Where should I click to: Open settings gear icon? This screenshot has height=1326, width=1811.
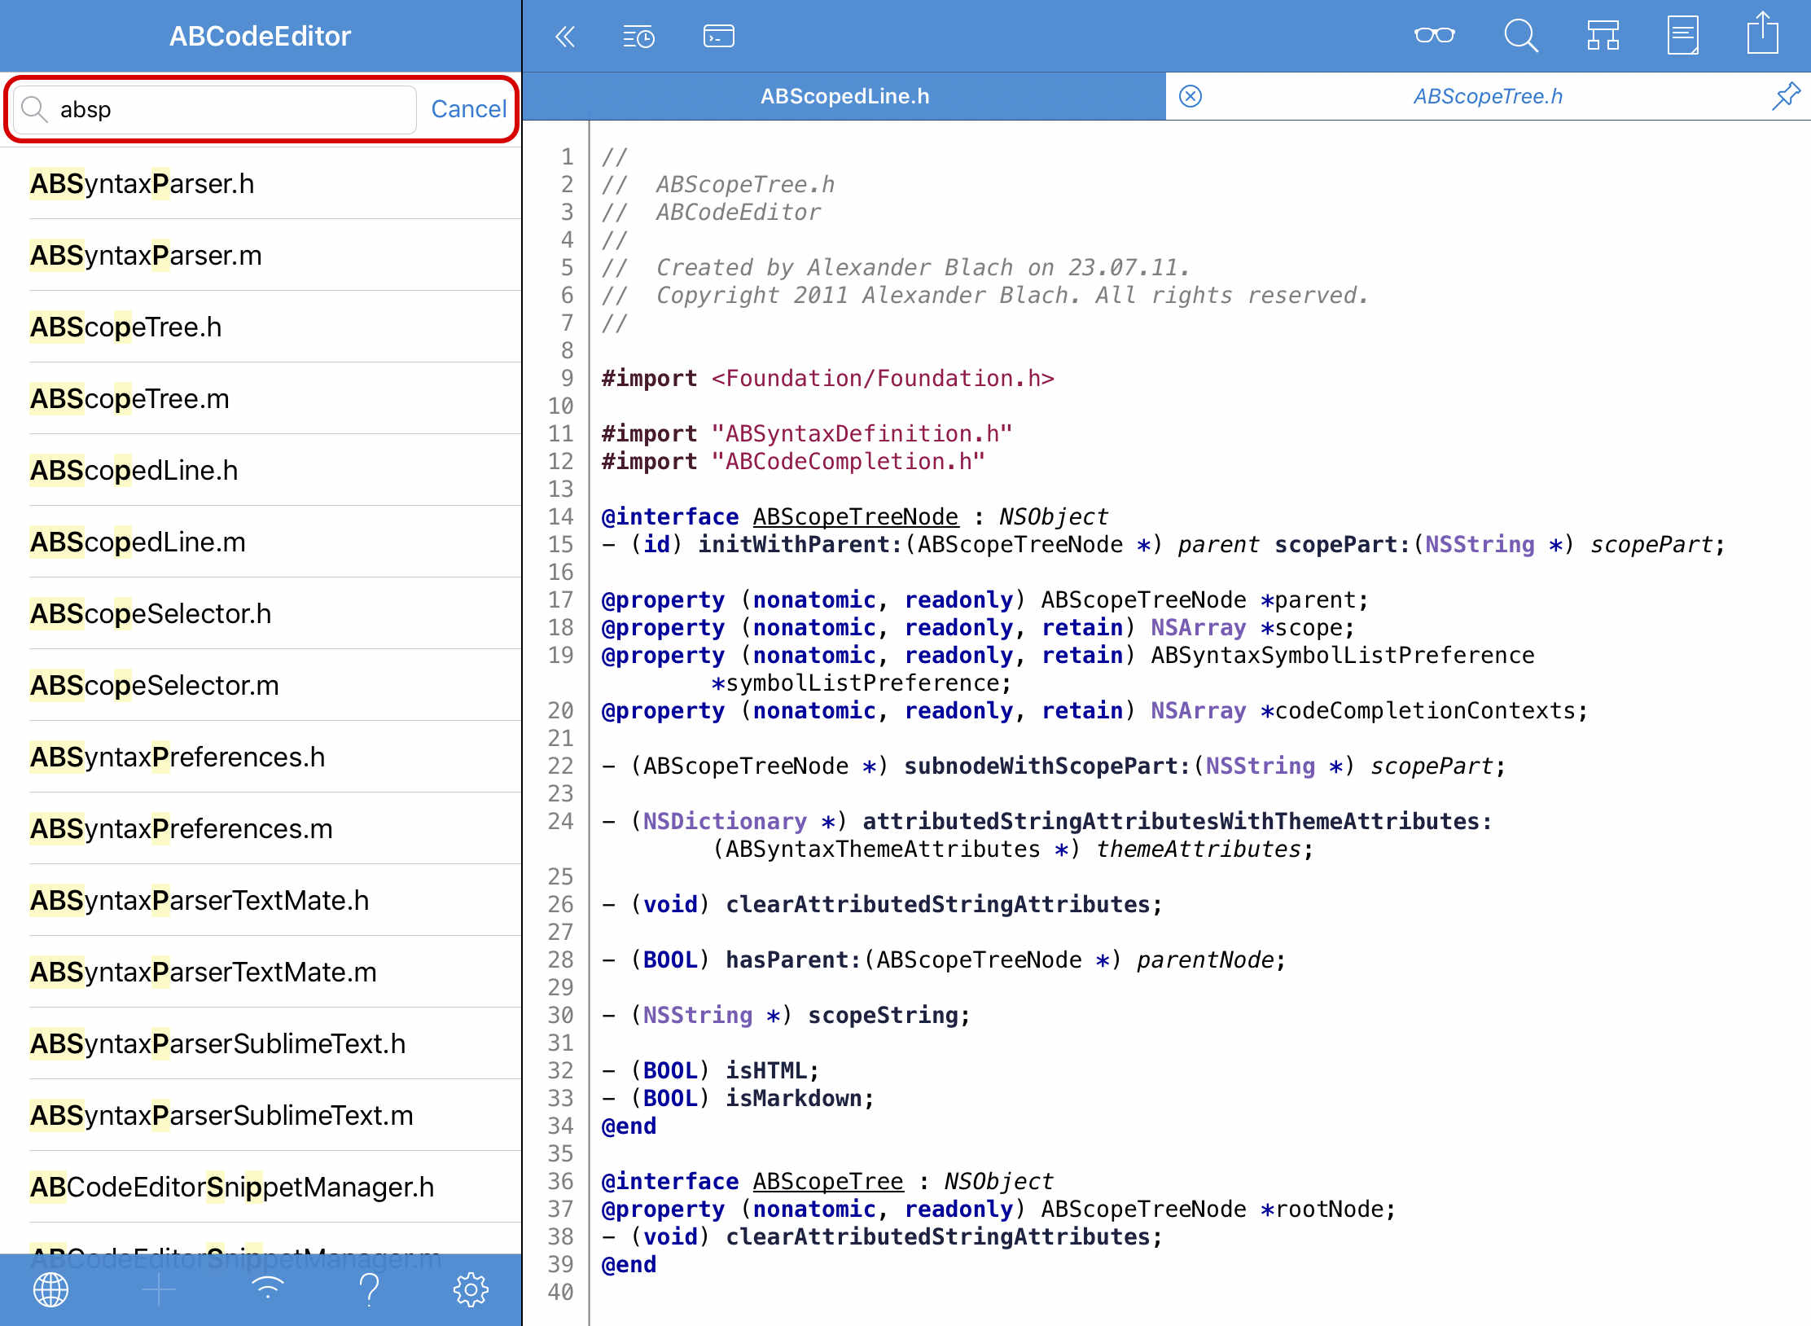[x=471, y=1289]
